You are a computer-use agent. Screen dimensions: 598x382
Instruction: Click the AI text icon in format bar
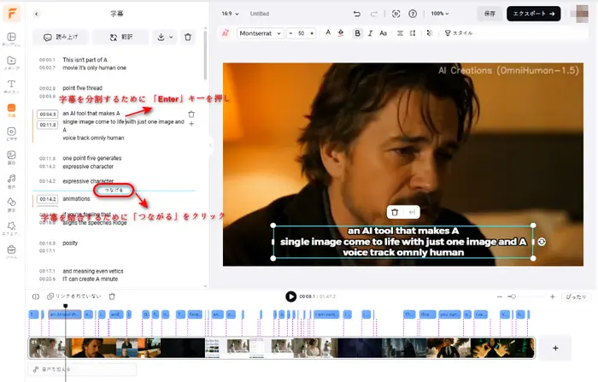click(x=226, y=33)
